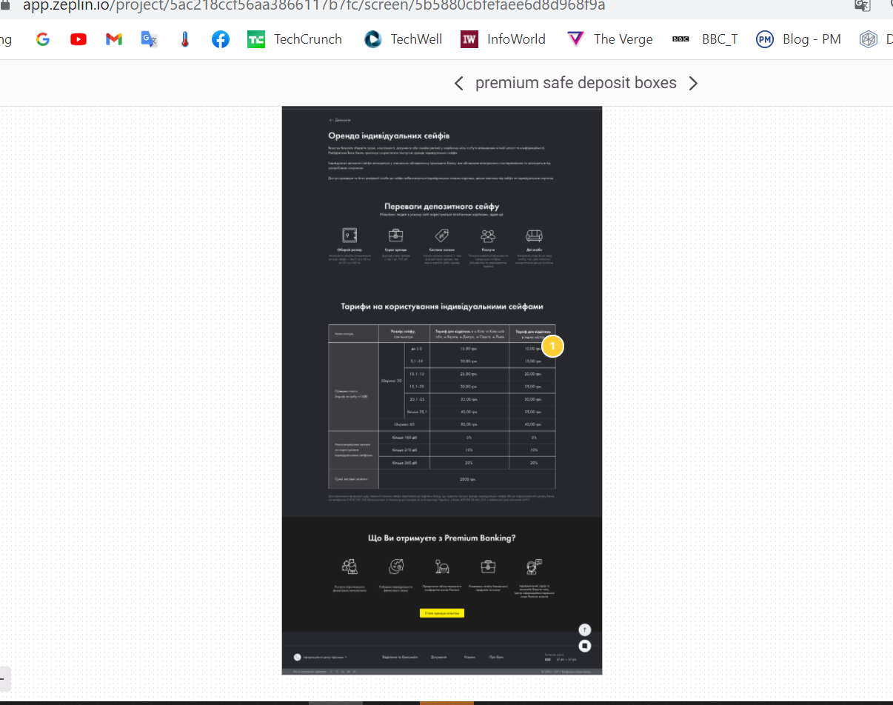Open the Google Translate bookmark
Image resolution: width=893 pixels, height=705 pixels.
[x=149, y=39]
